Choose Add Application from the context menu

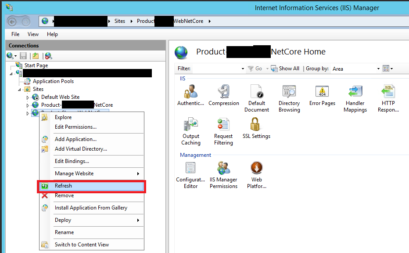(x=91, y=139)
